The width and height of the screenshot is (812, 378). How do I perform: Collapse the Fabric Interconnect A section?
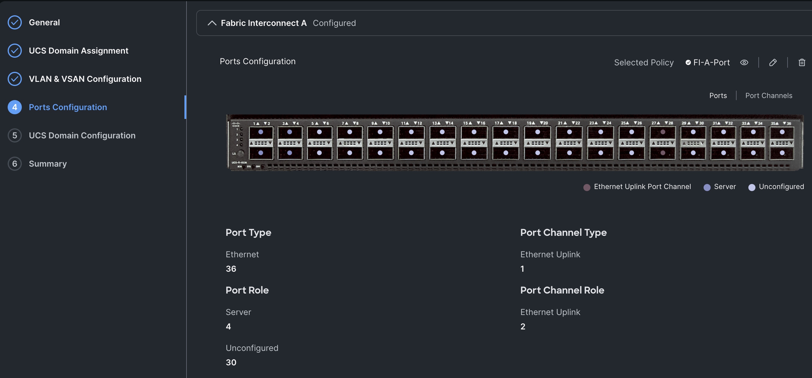coord(212,23)
